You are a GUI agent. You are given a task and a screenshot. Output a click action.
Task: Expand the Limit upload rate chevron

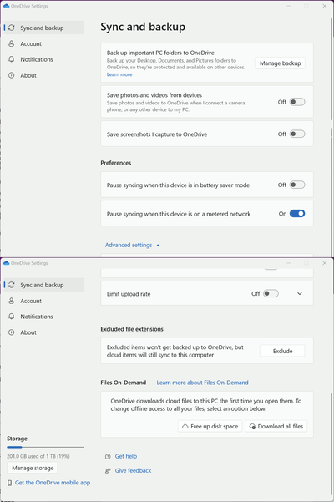point(300,293)
